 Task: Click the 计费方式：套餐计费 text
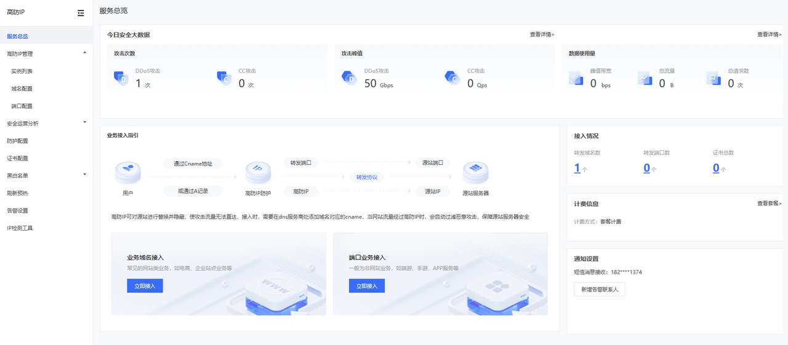pos(597,221)
